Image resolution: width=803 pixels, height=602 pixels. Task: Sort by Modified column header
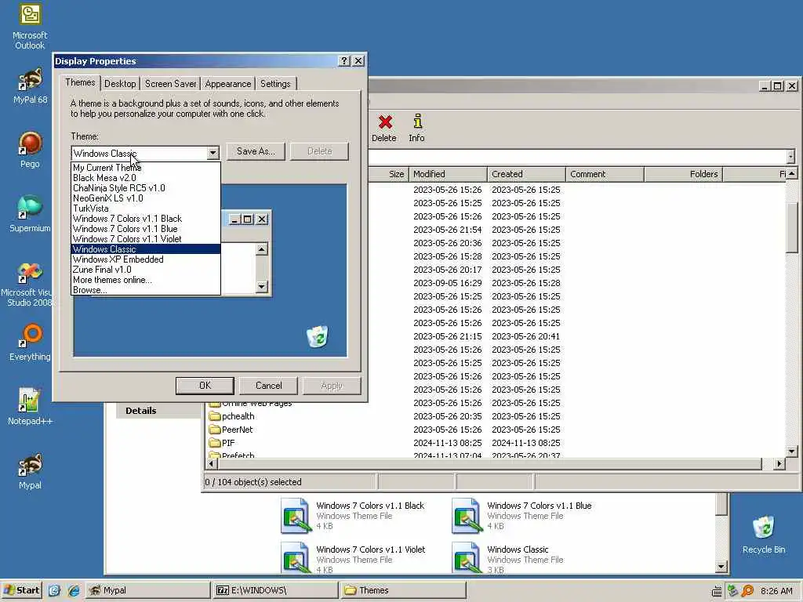pyautogui.click(x=448, y=174)
